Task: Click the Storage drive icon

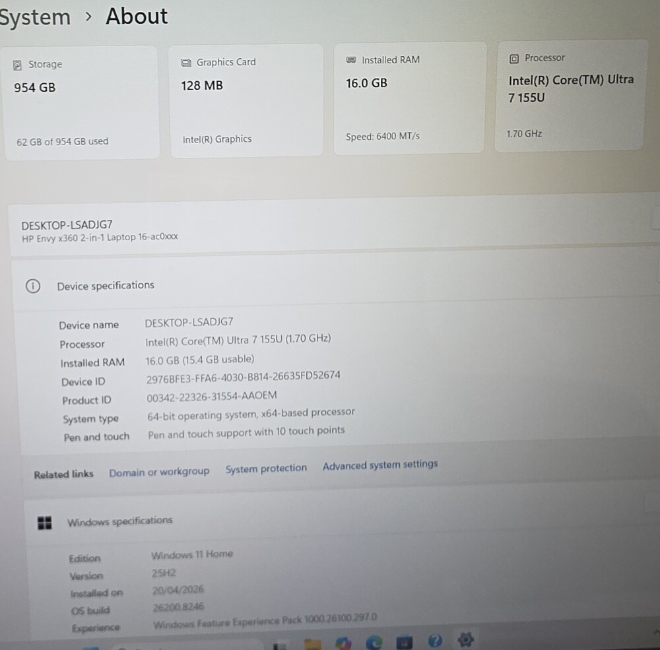Action: (x=17, y=65)
